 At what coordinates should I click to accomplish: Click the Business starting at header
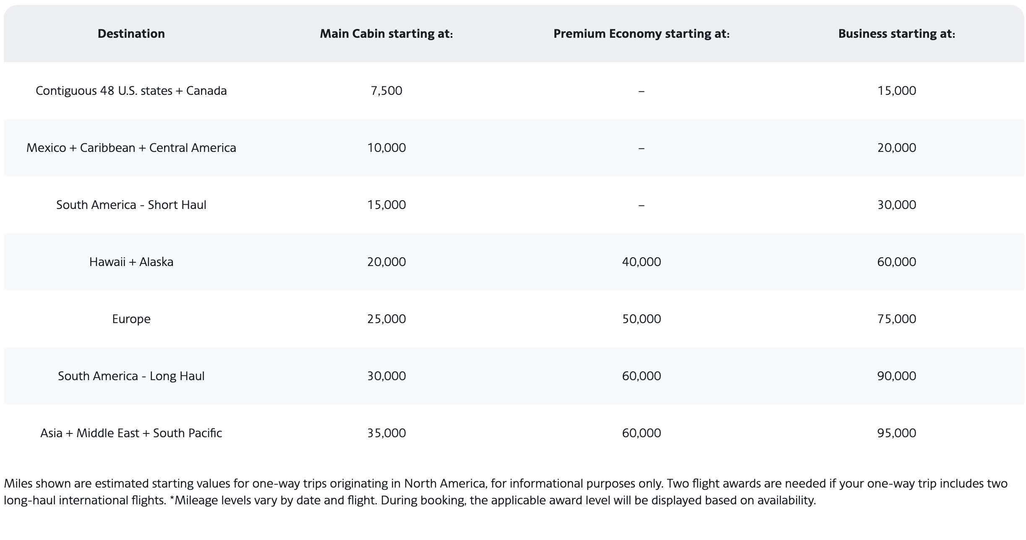pyautogui.click(x=897, y=34)
